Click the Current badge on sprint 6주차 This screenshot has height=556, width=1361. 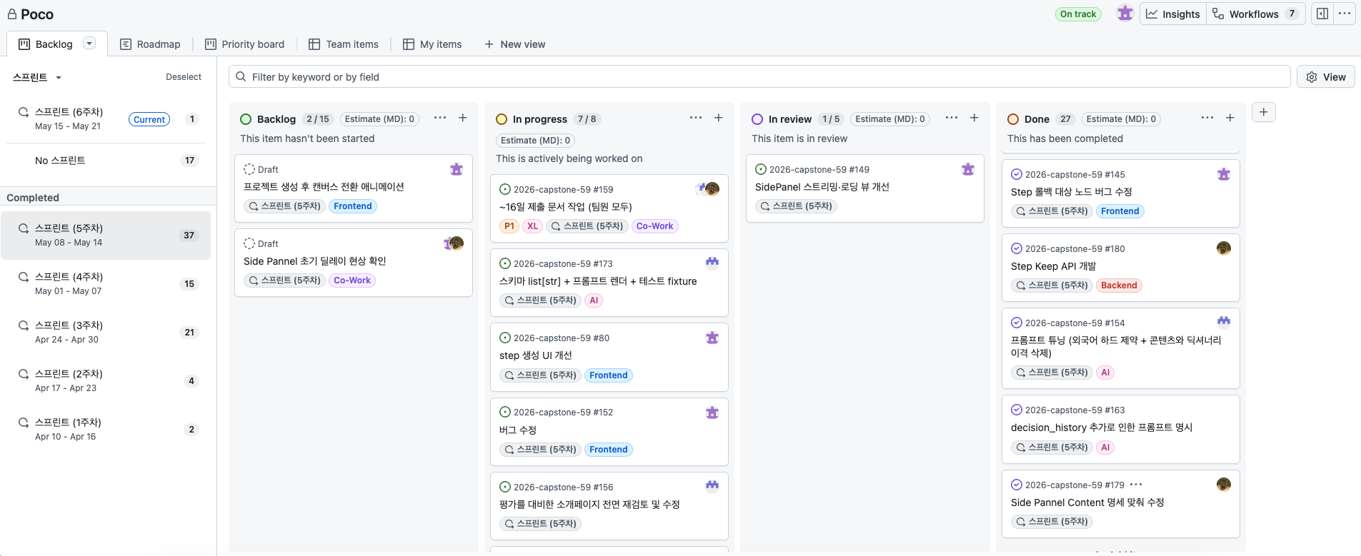point(149,120)
